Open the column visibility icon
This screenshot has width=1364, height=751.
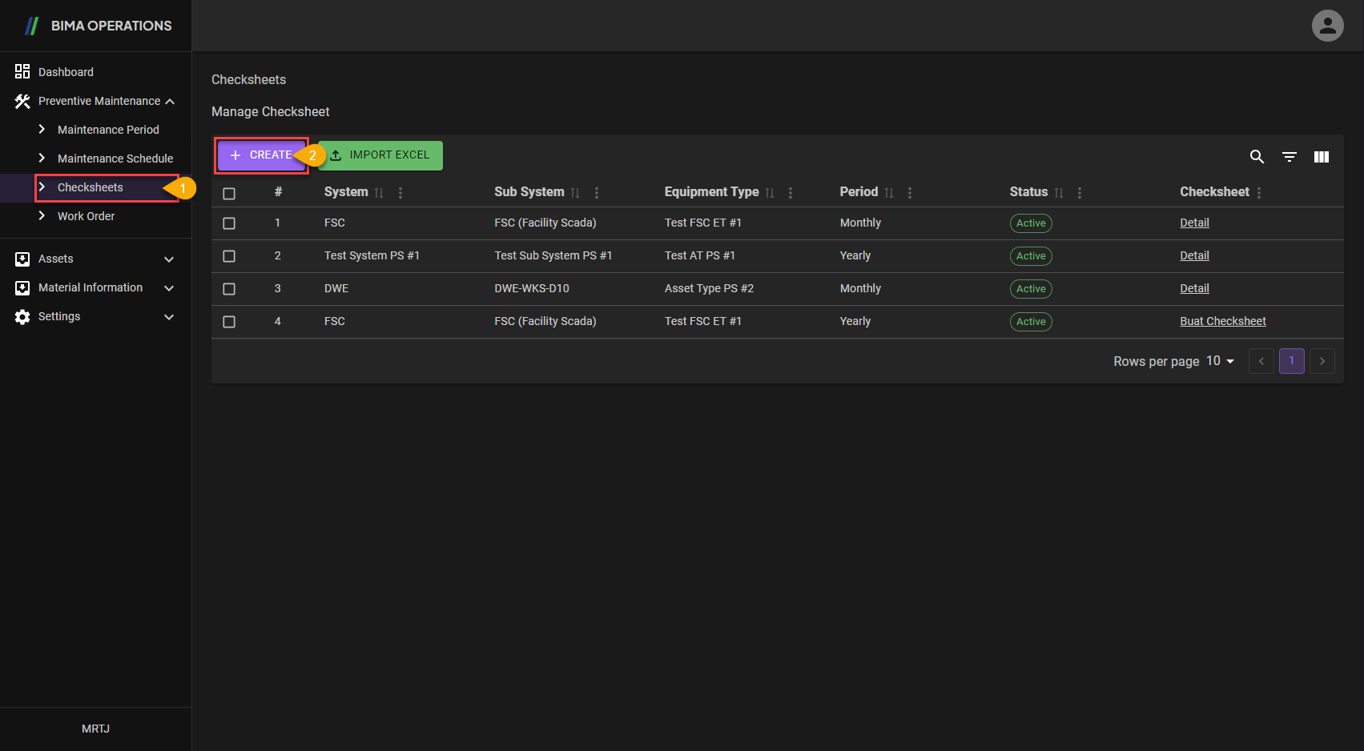(1321, 157)
